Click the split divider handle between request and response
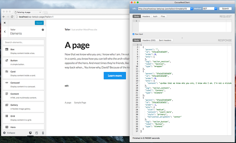236x143 pixels. pos(182,38)
